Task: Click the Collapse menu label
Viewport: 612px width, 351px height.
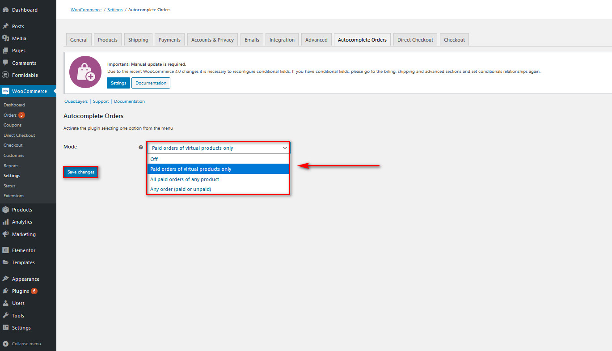Action: [26, 344]
